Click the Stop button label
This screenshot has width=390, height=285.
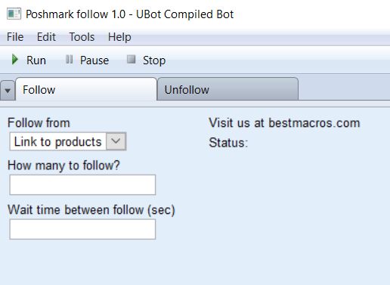(154, 60)
